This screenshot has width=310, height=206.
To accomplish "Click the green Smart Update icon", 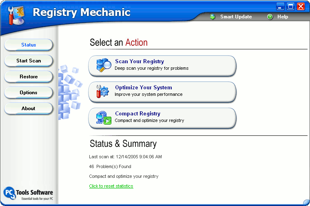I will coord(213,17).
